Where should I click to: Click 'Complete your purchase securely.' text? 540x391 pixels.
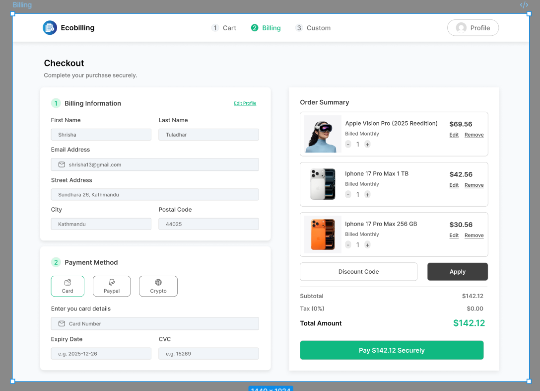point(90,75)
